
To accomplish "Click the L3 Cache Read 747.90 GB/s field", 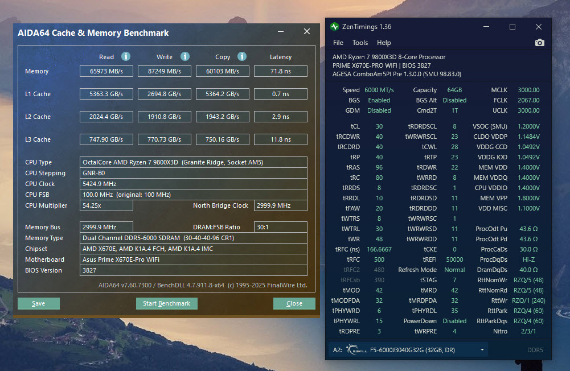I will 106,139.
